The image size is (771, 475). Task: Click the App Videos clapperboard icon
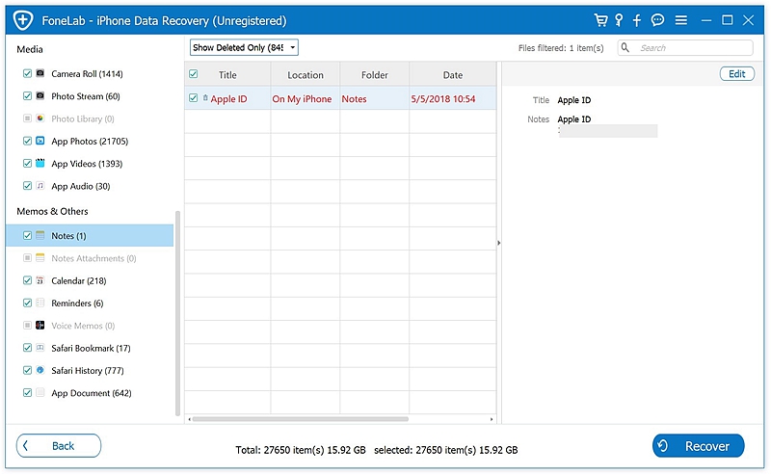pyautogui.click(x=40, y=163)
